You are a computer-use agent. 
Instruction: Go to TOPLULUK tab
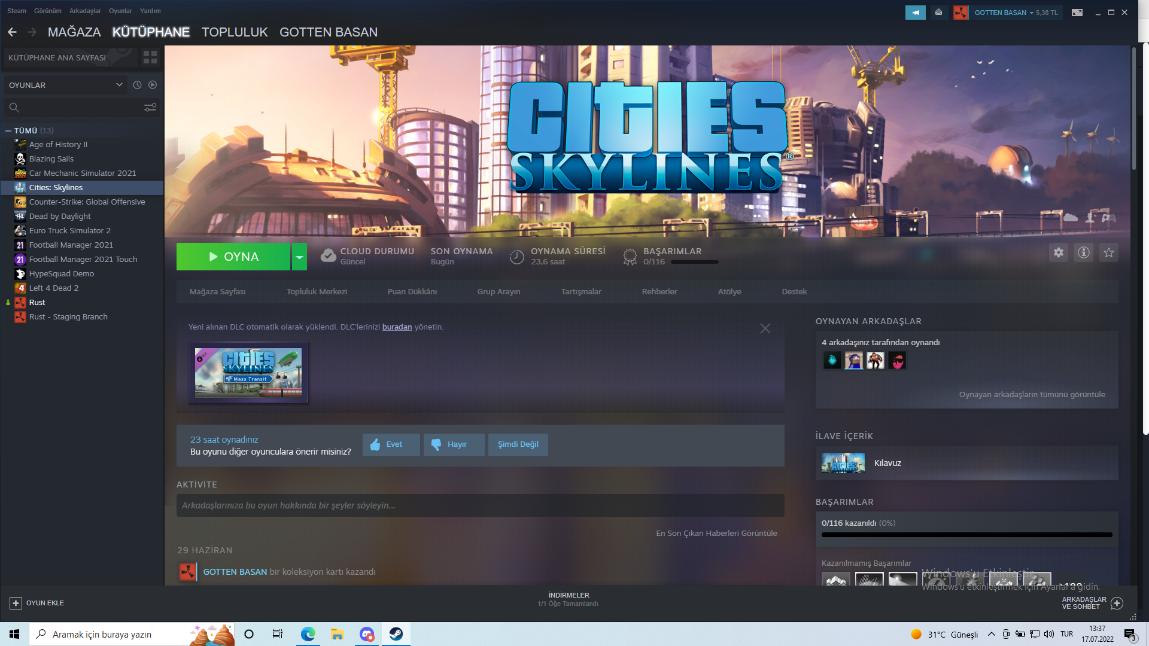point(235,32)
